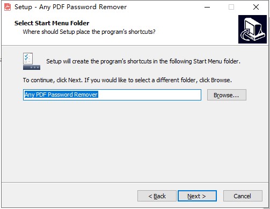Click the installer computer graphic in header
The width and height of the screenshot is (270, 209).
pos(252,29)
